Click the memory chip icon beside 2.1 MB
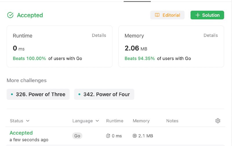Image resolution: width=232 pixels, height=146 pixels. click(135, 136)
